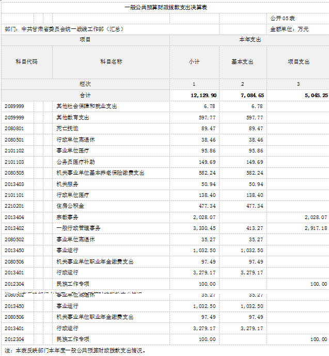The height and width of the screenshot is (356, 329).
Task: Select the 科目代码 column header
Action: (x=26, y=62)
